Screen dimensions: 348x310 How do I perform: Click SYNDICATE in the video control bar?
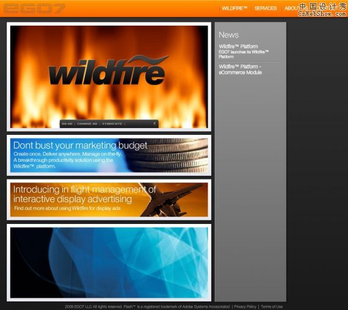112,124
